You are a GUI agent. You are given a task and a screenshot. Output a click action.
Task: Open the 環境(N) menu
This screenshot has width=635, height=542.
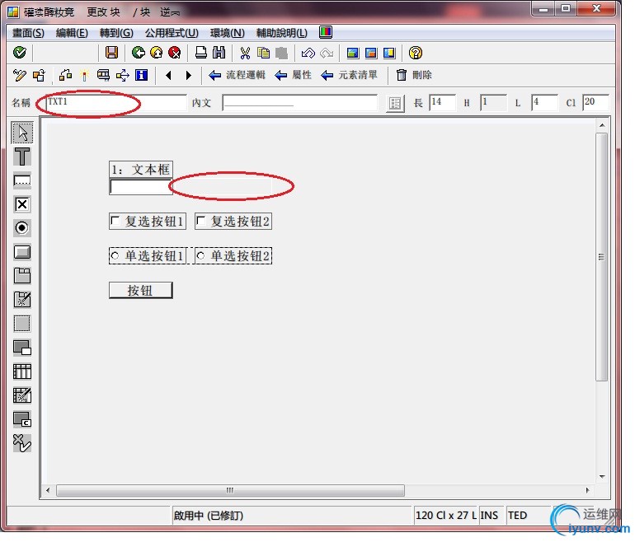[228, 33]
